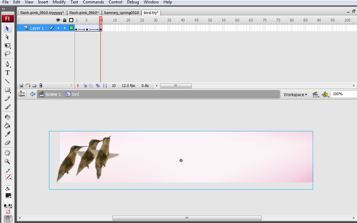The width and height of the screenshot is (357, 223).
Task: Open stroke color picker swatch
Action: click(x=8, y=177)
